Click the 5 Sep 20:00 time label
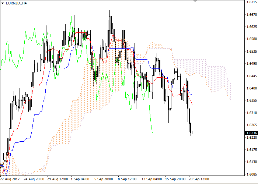Screen dimensions: 258x184 [x=104, y=179]
